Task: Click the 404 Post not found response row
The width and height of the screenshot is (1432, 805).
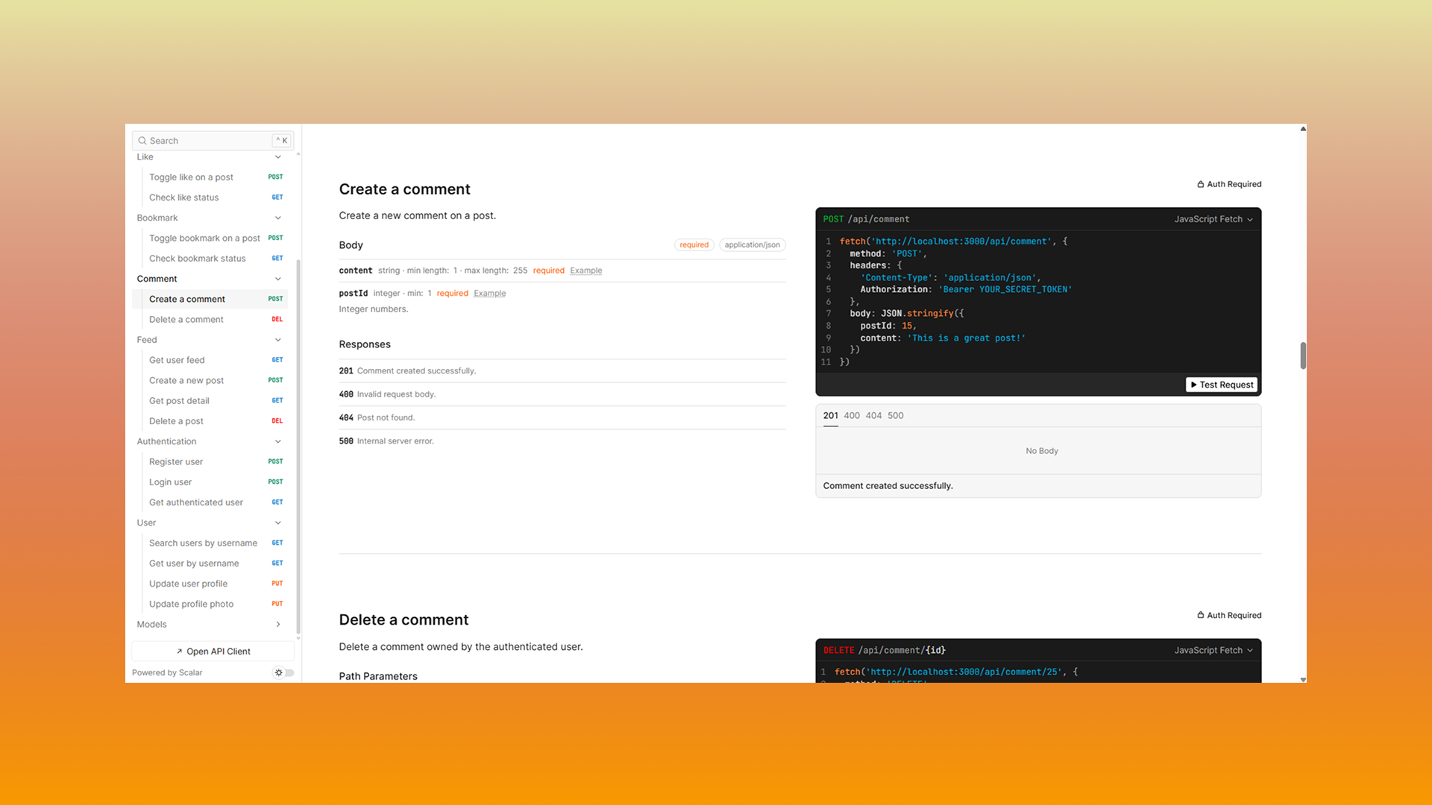Action: pyautogui.click(x=562, y=418)
